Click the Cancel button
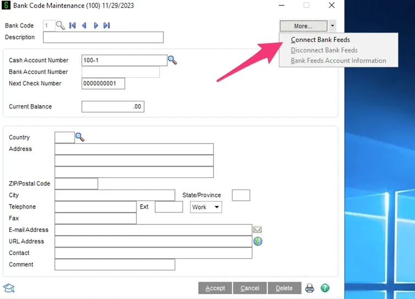Image resolution: width=415 pixels, height=299 pixels. pos(250,288)
